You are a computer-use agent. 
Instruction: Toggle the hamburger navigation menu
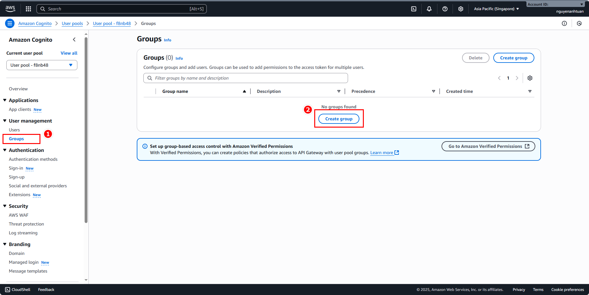[x=10, y=23]
